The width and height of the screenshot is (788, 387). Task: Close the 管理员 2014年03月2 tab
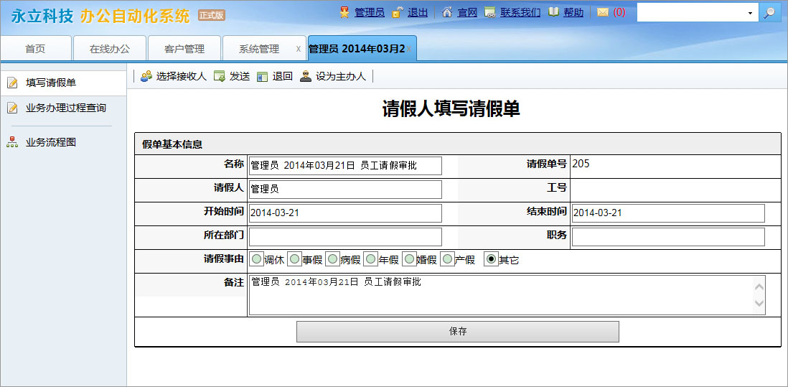click(x=409, y=49)
